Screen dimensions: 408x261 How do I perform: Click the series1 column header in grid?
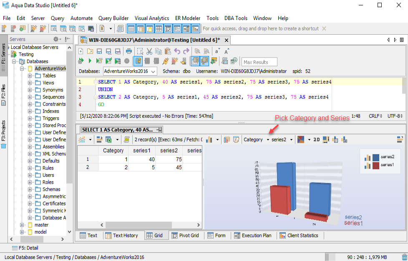(142, 150)
